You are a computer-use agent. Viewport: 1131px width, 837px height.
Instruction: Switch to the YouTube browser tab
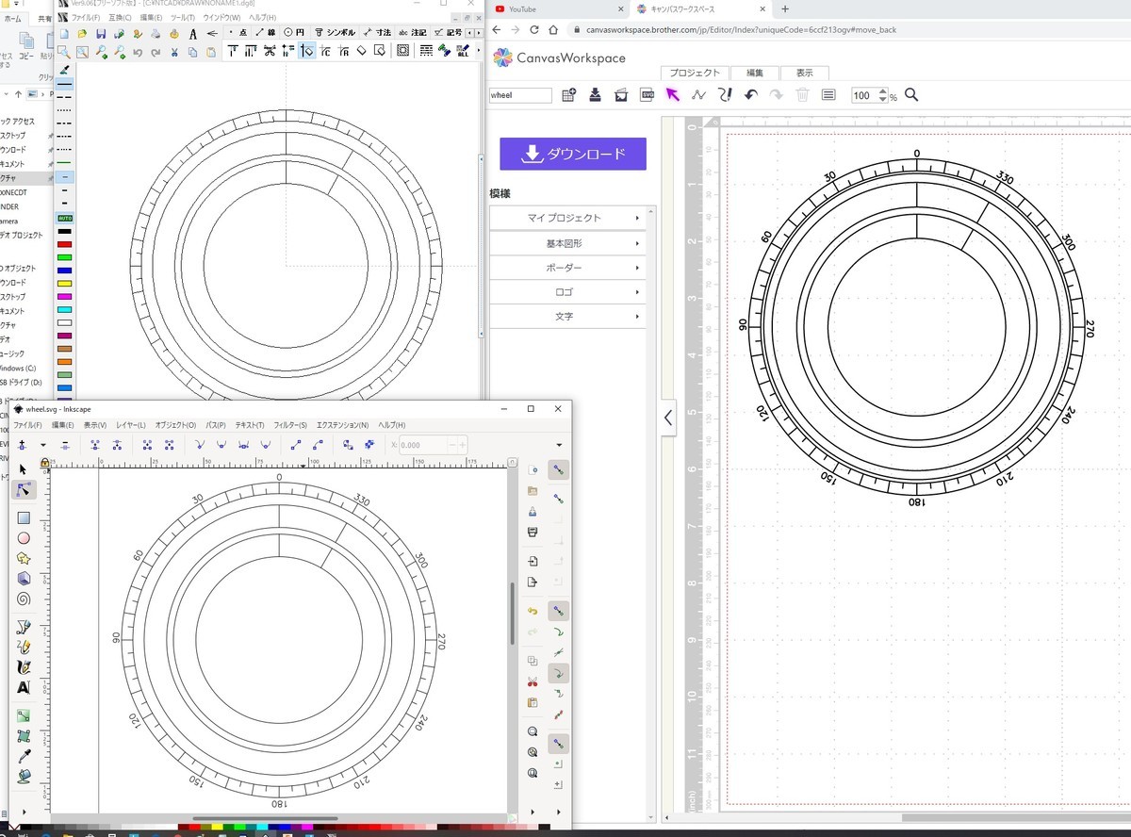(558, 9)
